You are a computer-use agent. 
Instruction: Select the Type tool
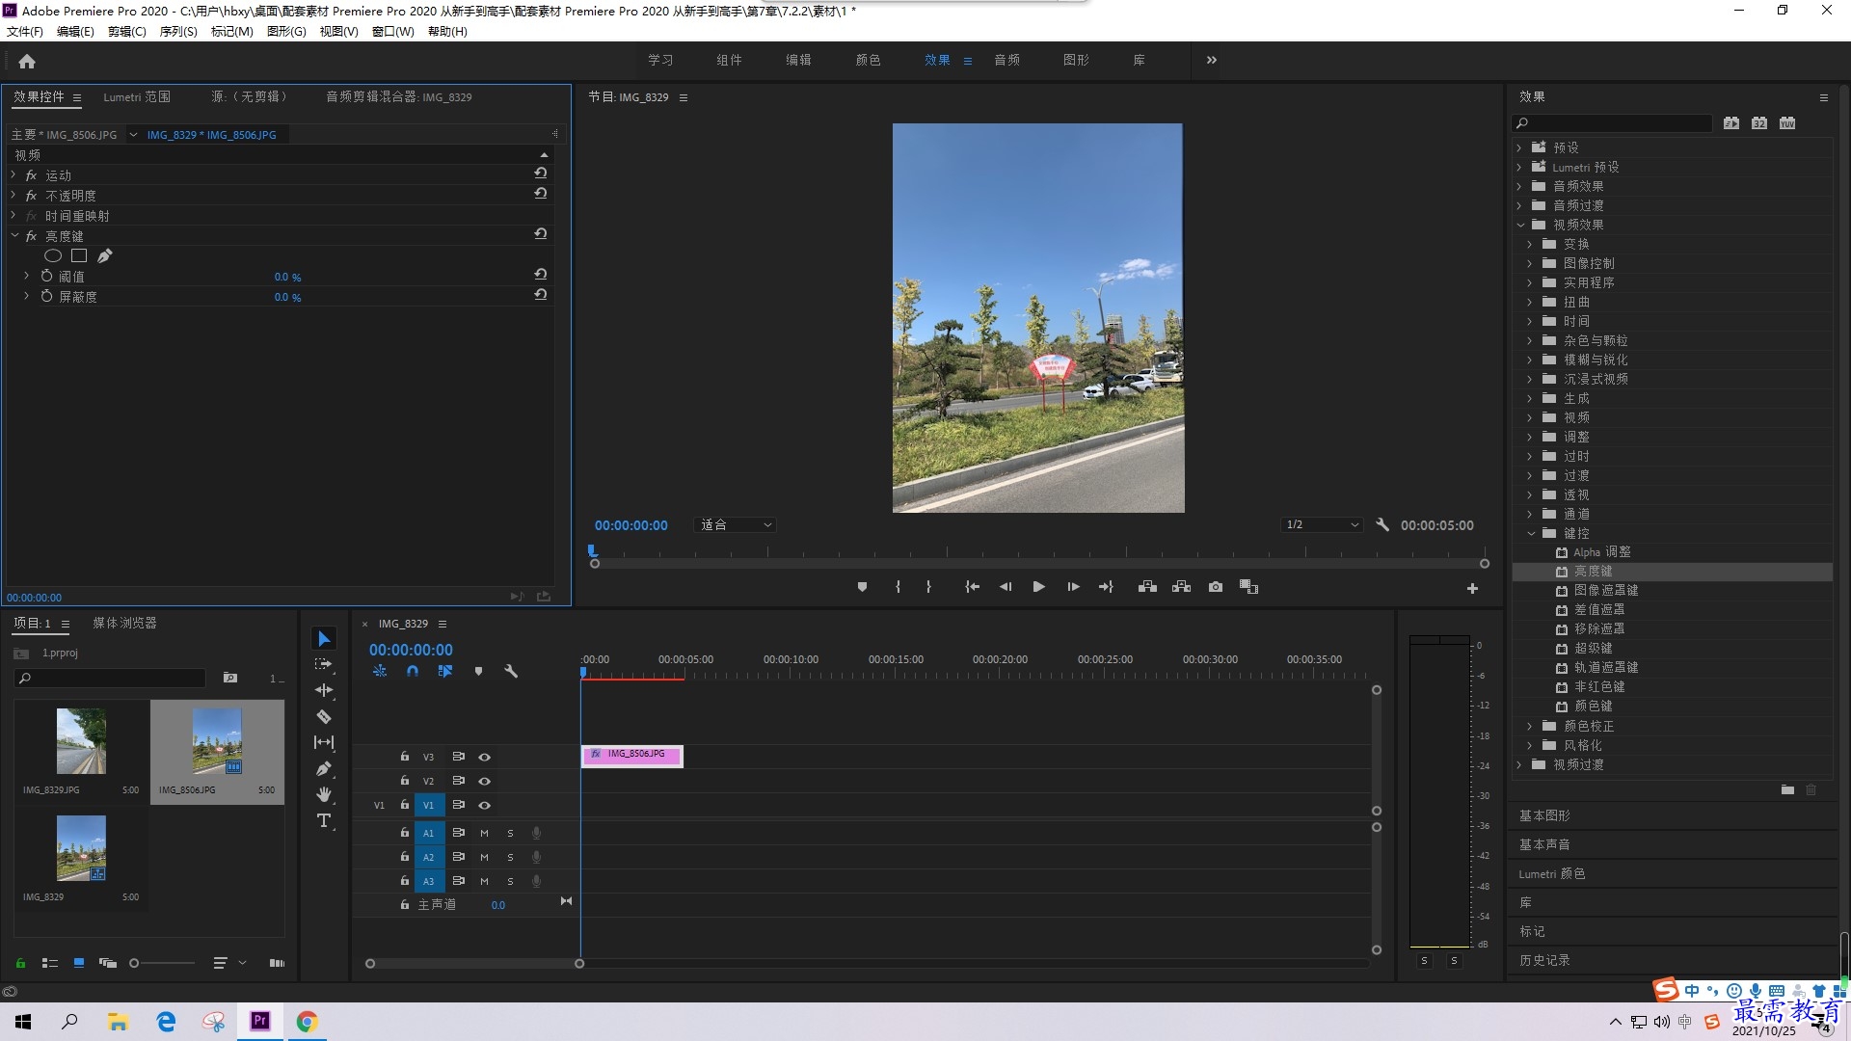click(x=324, y=820)
